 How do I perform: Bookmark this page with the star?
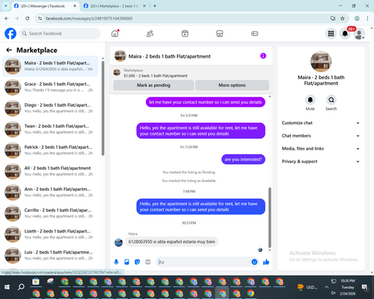pos(343,18)
